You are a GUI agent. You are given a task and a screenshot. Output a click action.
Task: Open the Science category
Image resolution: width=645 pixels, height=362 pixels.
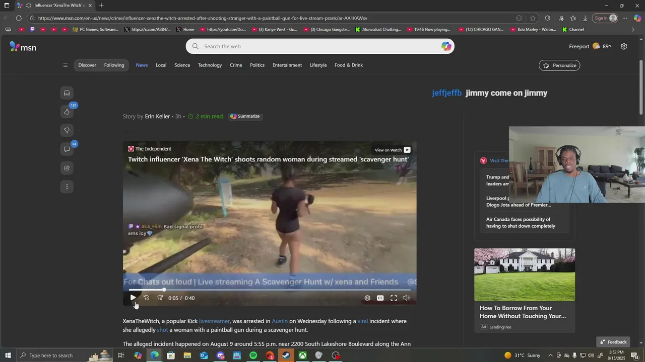[182, 65]
